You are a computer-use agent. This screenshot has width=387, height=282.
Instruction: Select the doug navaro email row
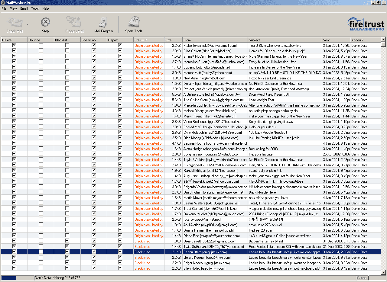pyautogui.click(x=190, y=154)
